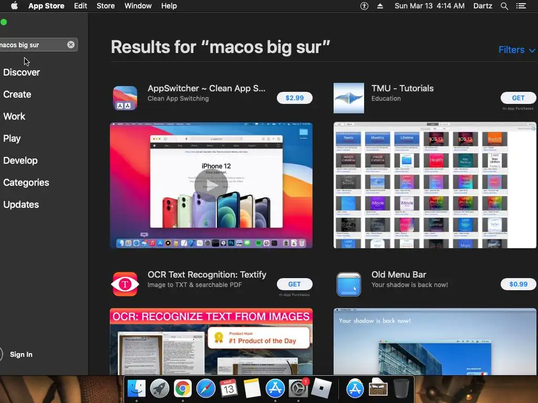
Task: Go to Categories in sidebar
Action: click(26, 182)
